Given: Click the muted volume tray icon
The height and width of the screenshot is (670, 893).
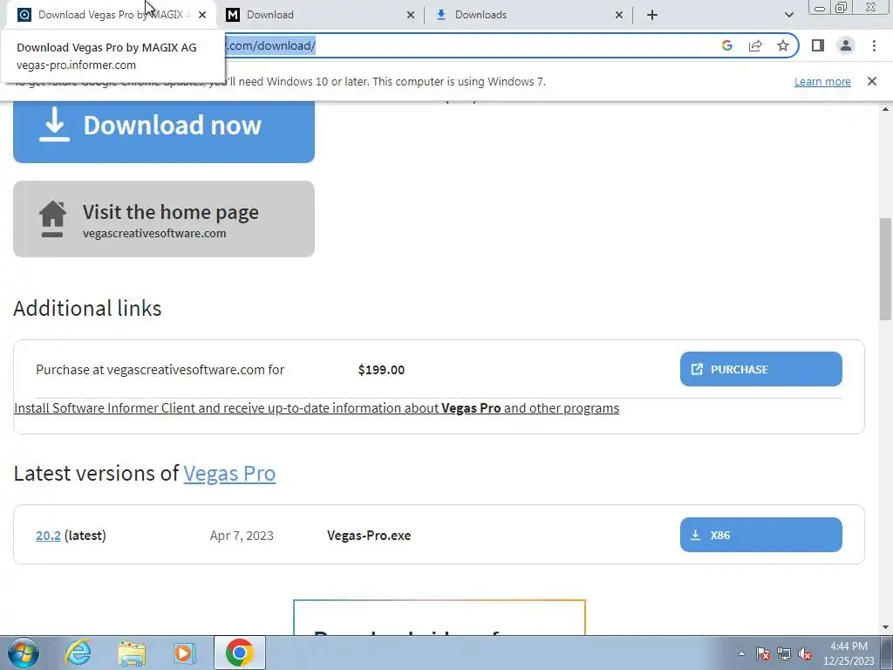Looking at the screenshot, I should pos(805,653).
